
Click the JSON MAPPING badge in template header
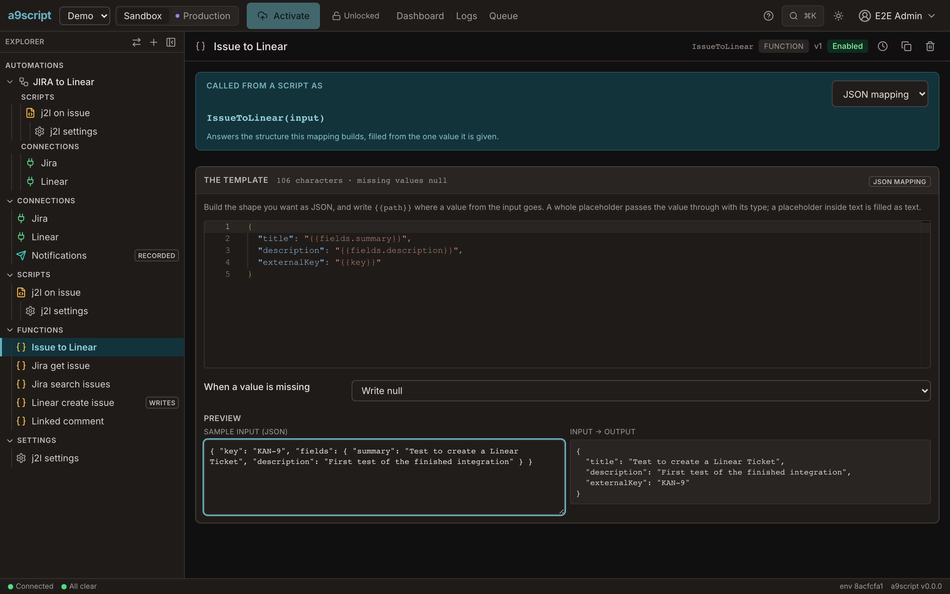899,181
